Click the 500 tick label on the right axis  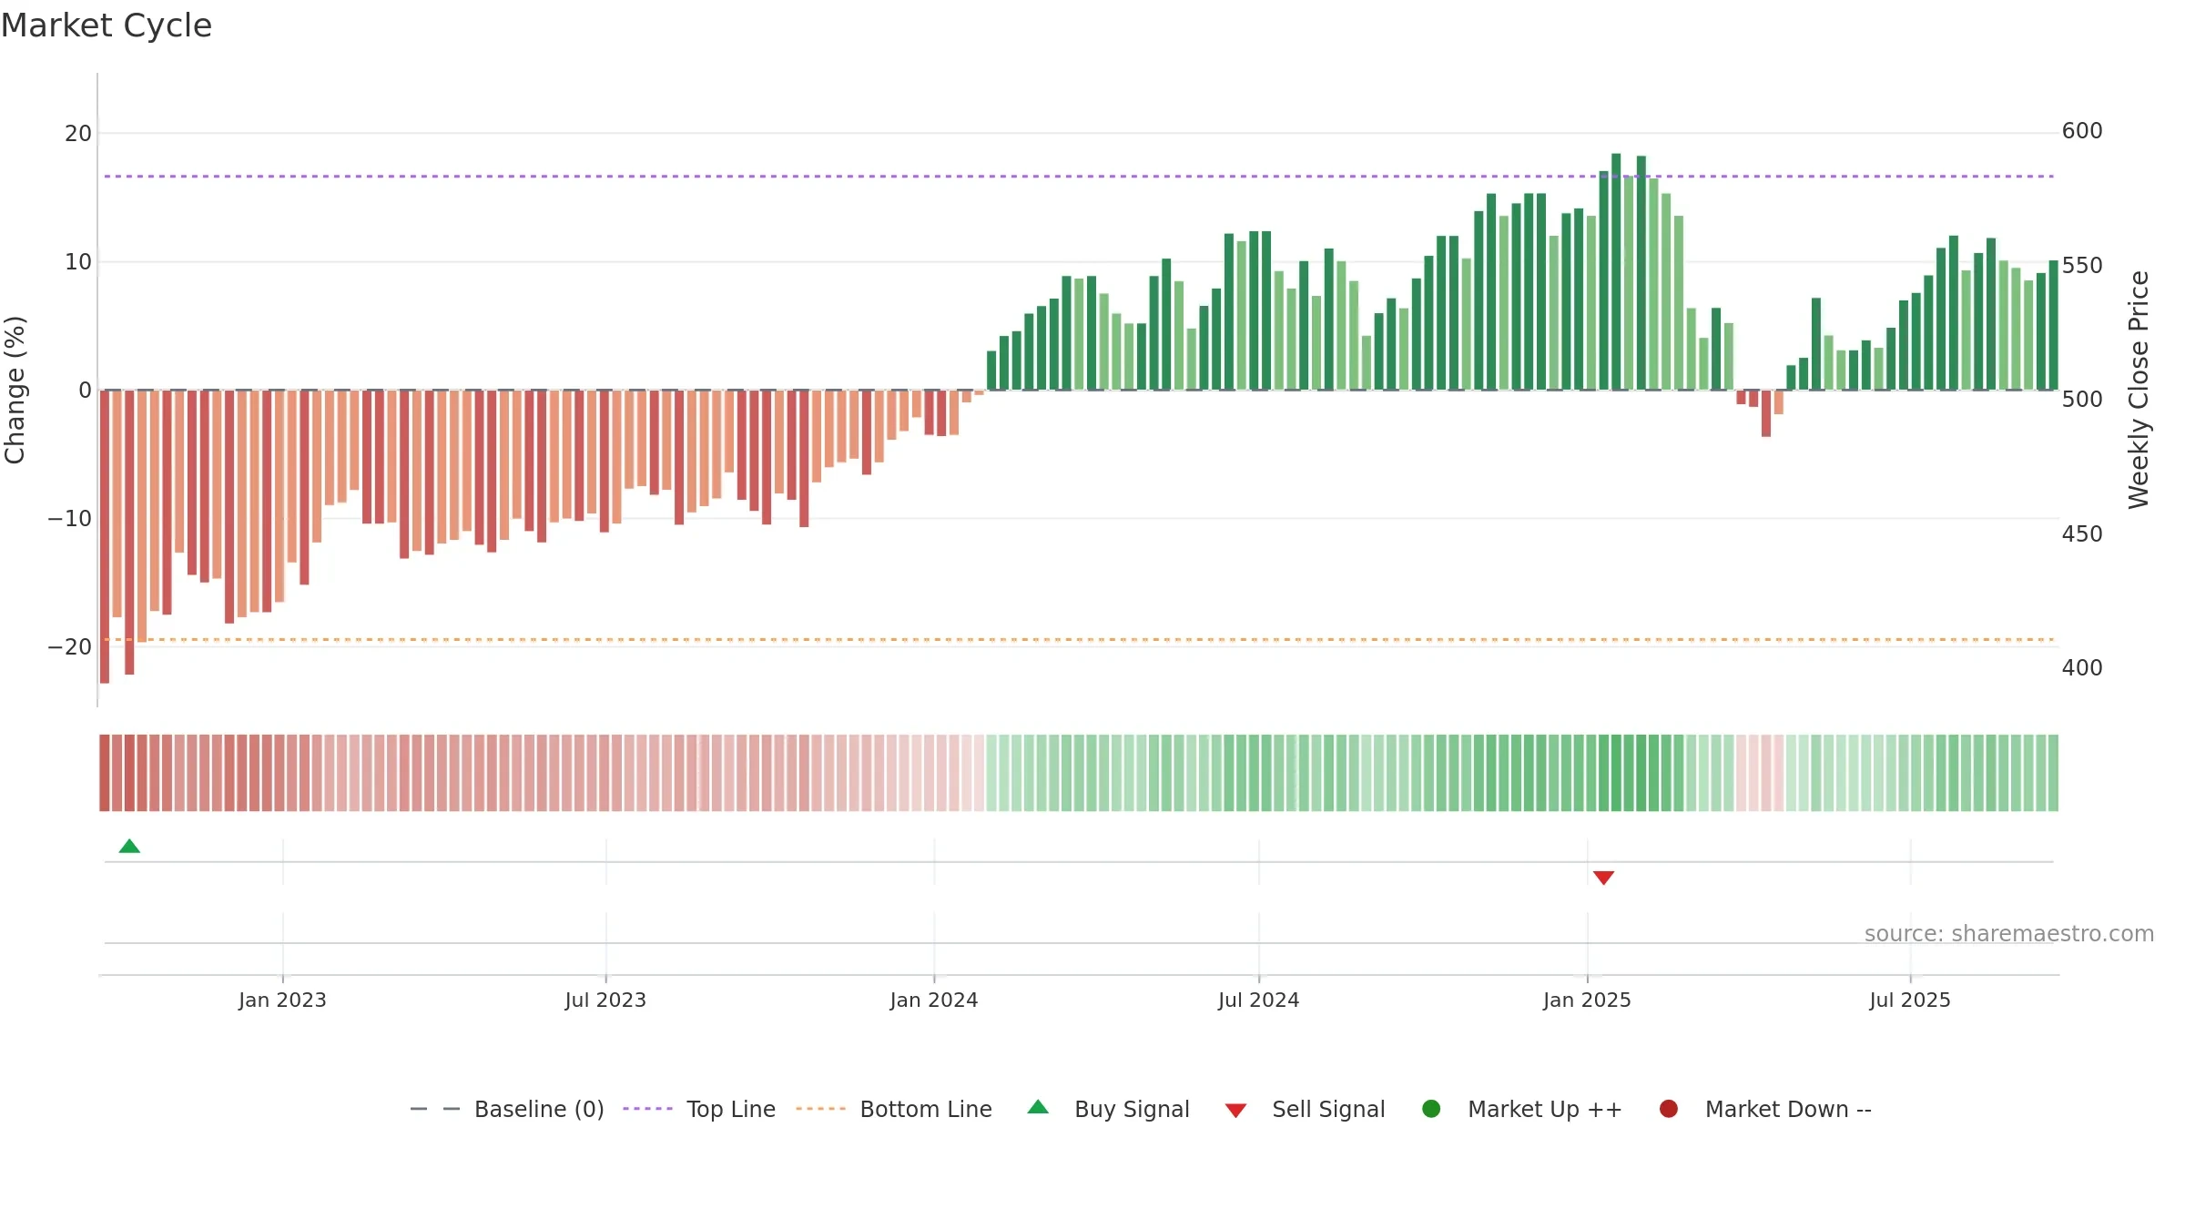(2082, 400)
